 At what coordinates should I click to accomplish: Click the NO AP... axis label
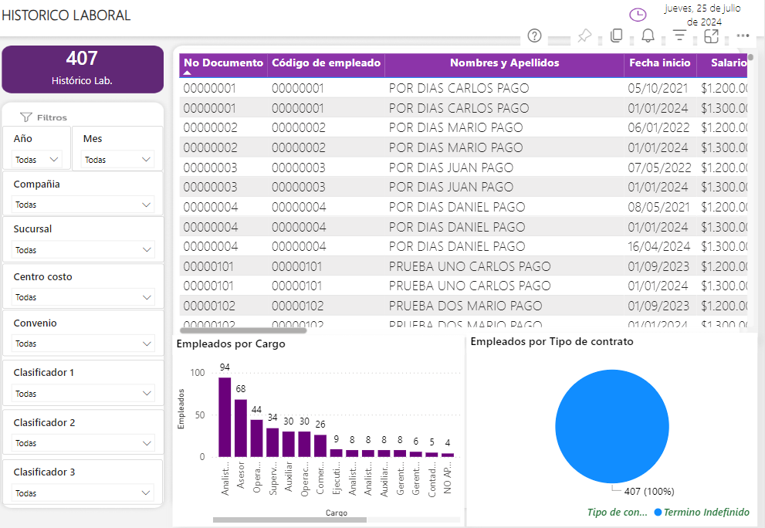coord(448,478)
